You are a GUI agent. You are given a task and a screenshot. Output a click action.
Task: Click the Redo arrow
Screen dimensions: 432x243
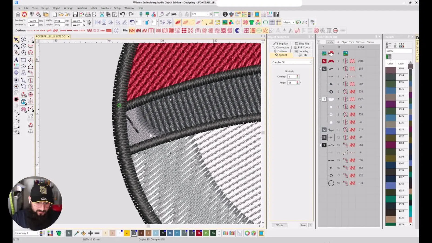(x=131, y=14)
